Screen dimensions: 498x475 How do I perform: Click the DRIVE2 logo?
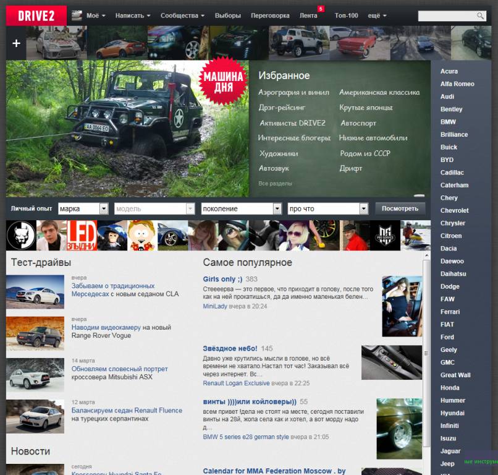coord(36,15)
